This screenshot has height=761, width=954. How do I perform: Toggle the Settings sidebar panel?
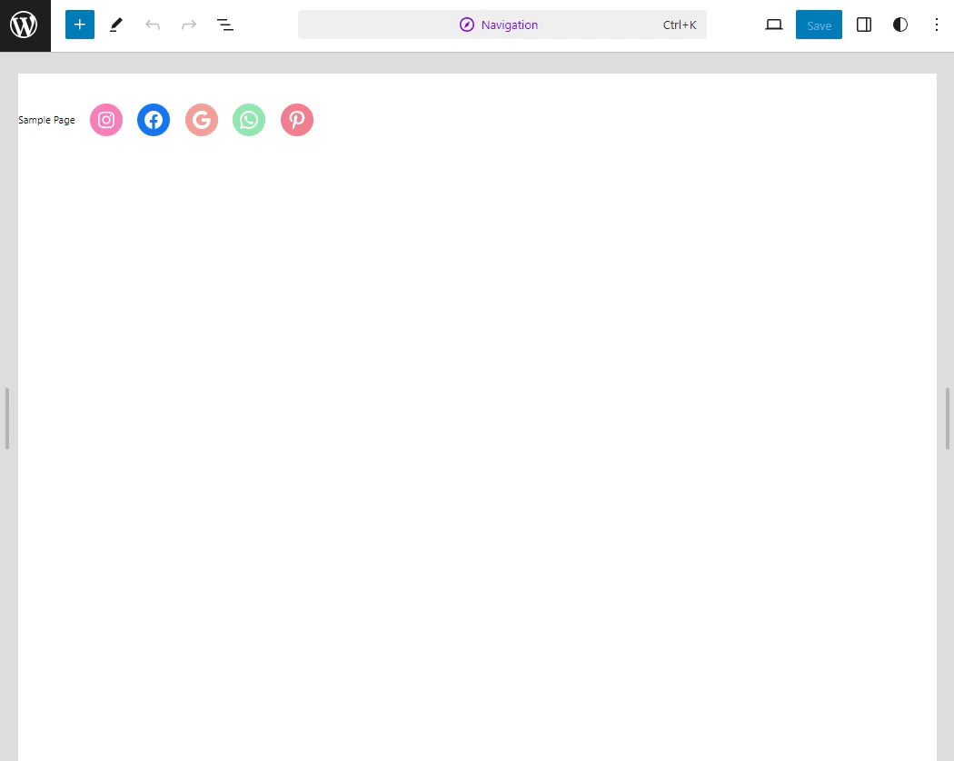pos(864,25)
